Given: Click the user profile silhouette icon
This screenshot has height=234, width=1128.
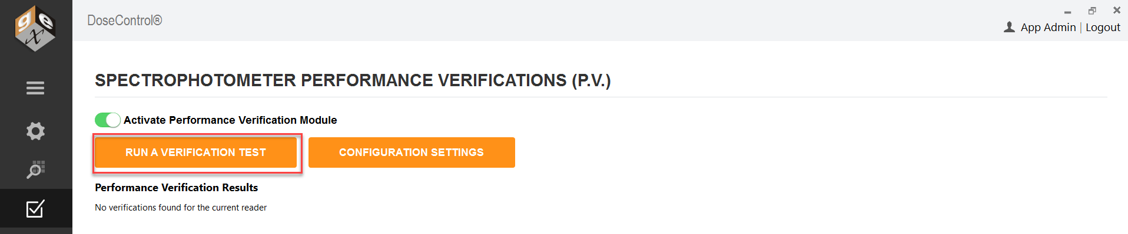Looking at the screenshot, I should point(1009,27).
